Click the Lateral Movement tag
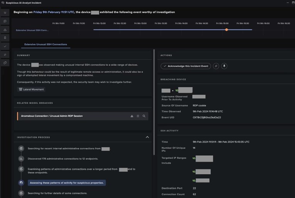 (31, 89)
